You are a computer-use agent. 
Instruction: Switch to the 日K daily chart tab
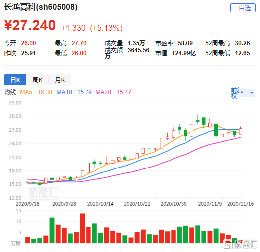pyautogui.click(x=15, y=80)
